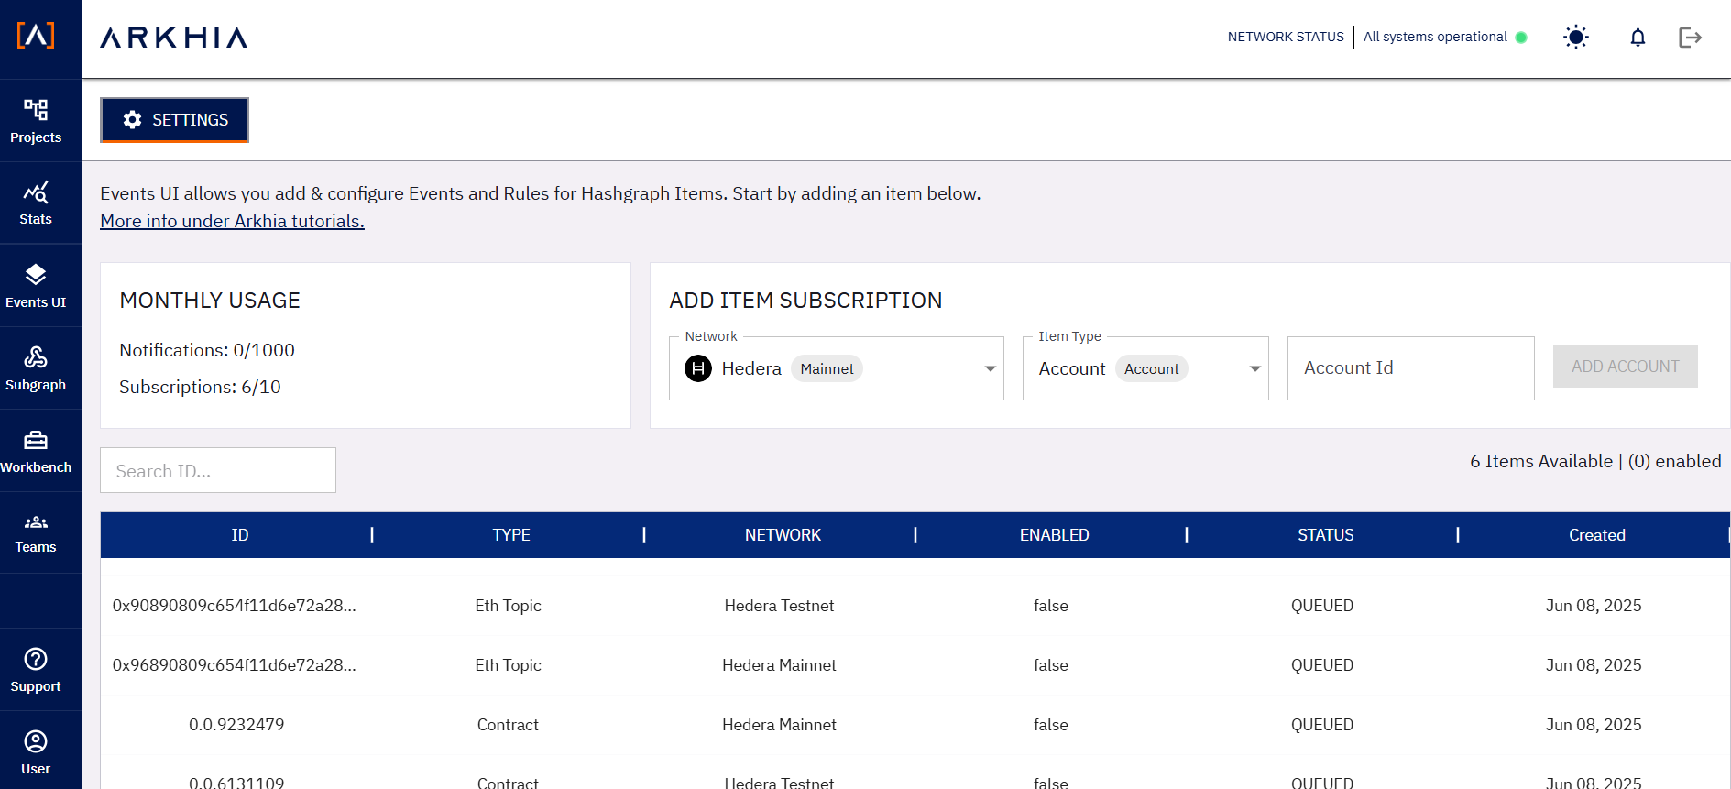Viewport: 1731px width, 789px height.
Task: Click the Arkhia bracket logo icon
Action: pos(36,36)
